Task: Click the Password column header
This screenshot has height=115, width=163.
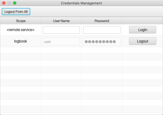Action: (x=102, y=21)
